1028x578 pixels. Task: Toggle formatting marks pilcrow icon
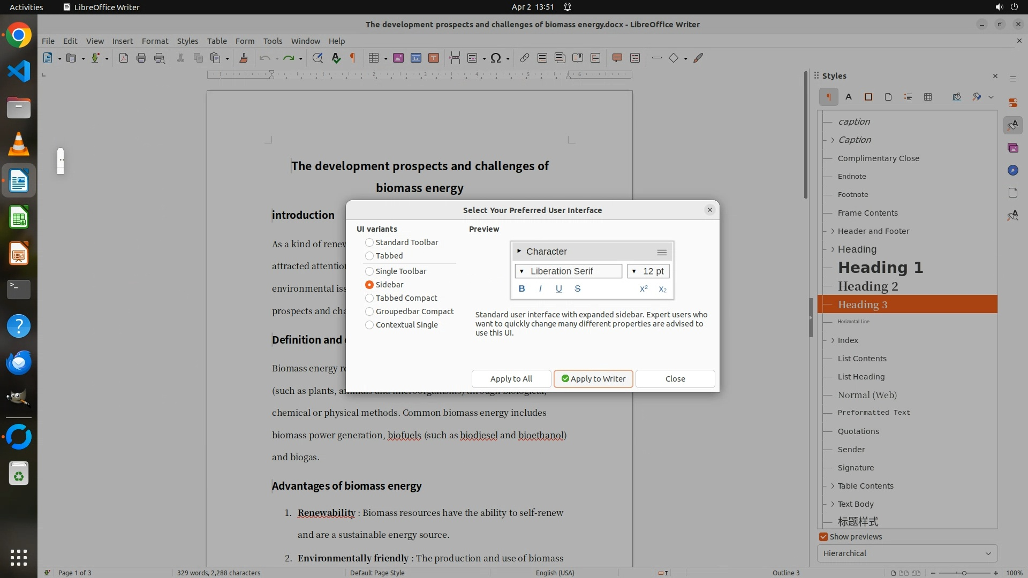[353, 58]
